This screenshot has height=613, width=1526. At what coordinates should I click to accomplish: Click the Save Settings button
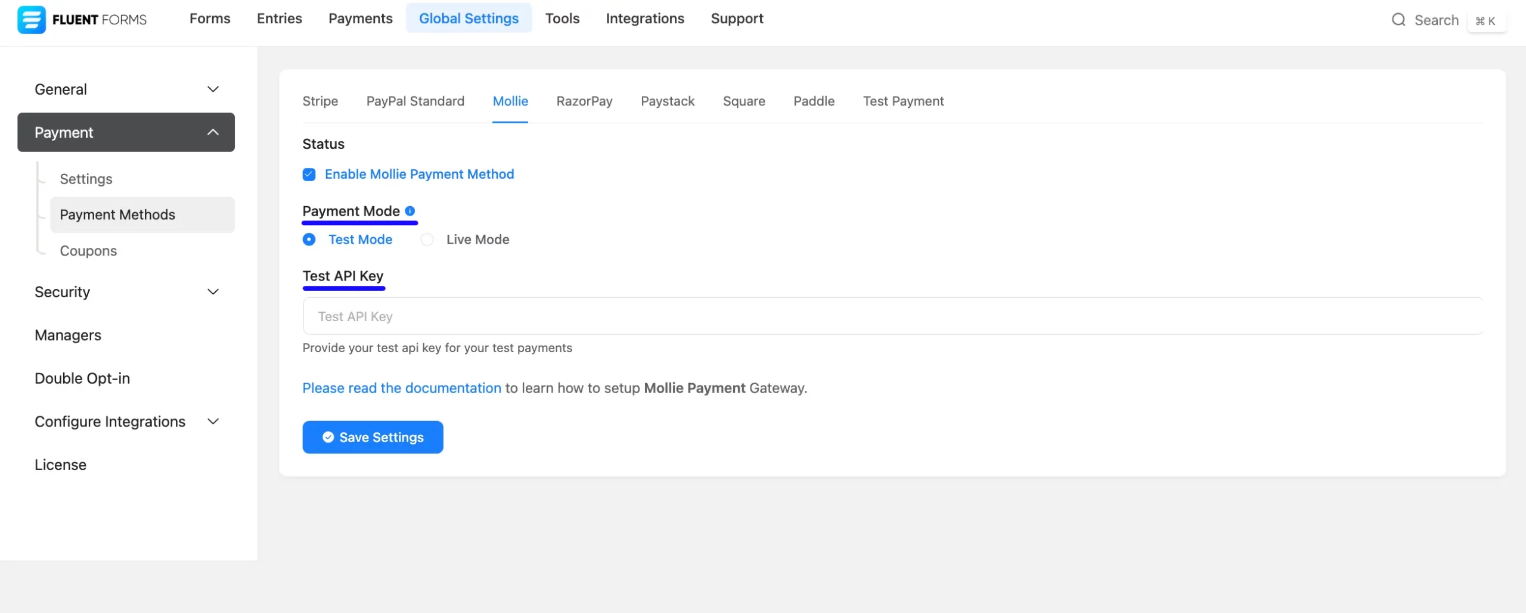point(373,437)
